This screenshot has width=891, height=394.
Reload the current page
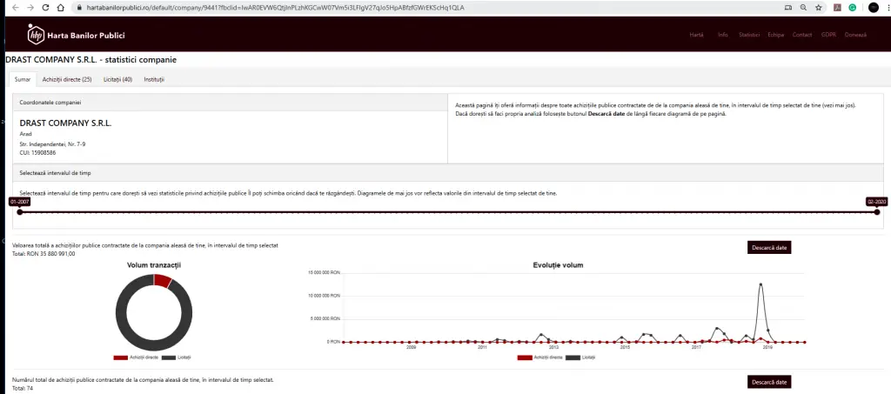coord(45,8)
